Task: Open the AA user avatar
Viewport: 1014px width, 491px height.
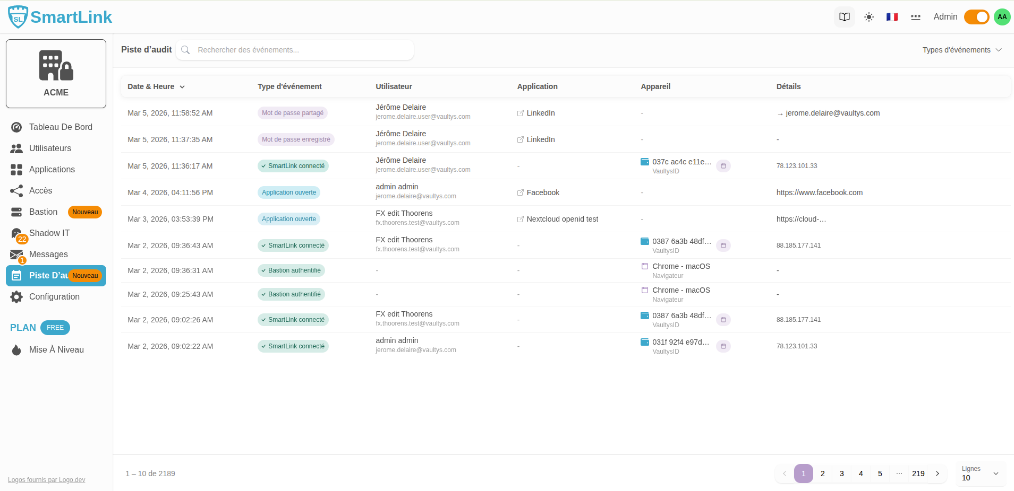Action: (1002, 17)
